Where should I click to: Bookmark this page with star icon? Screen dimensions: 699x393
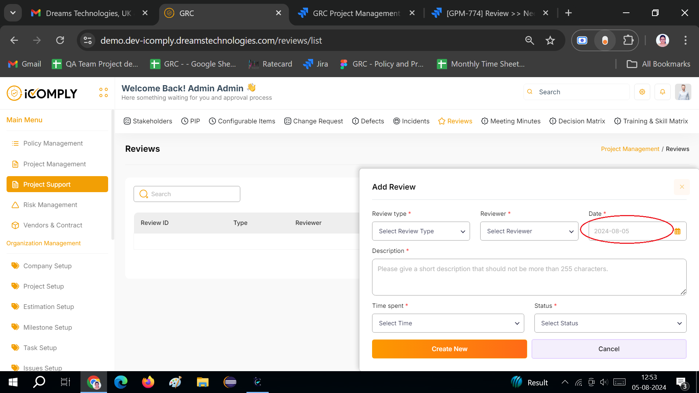pyautogui.click(x=550, y=40)
